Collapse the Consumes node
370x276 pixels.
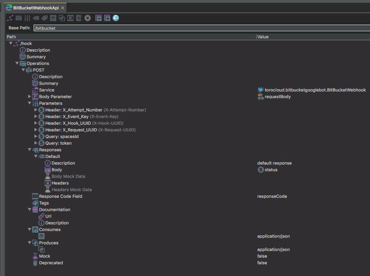pos(29,229)
